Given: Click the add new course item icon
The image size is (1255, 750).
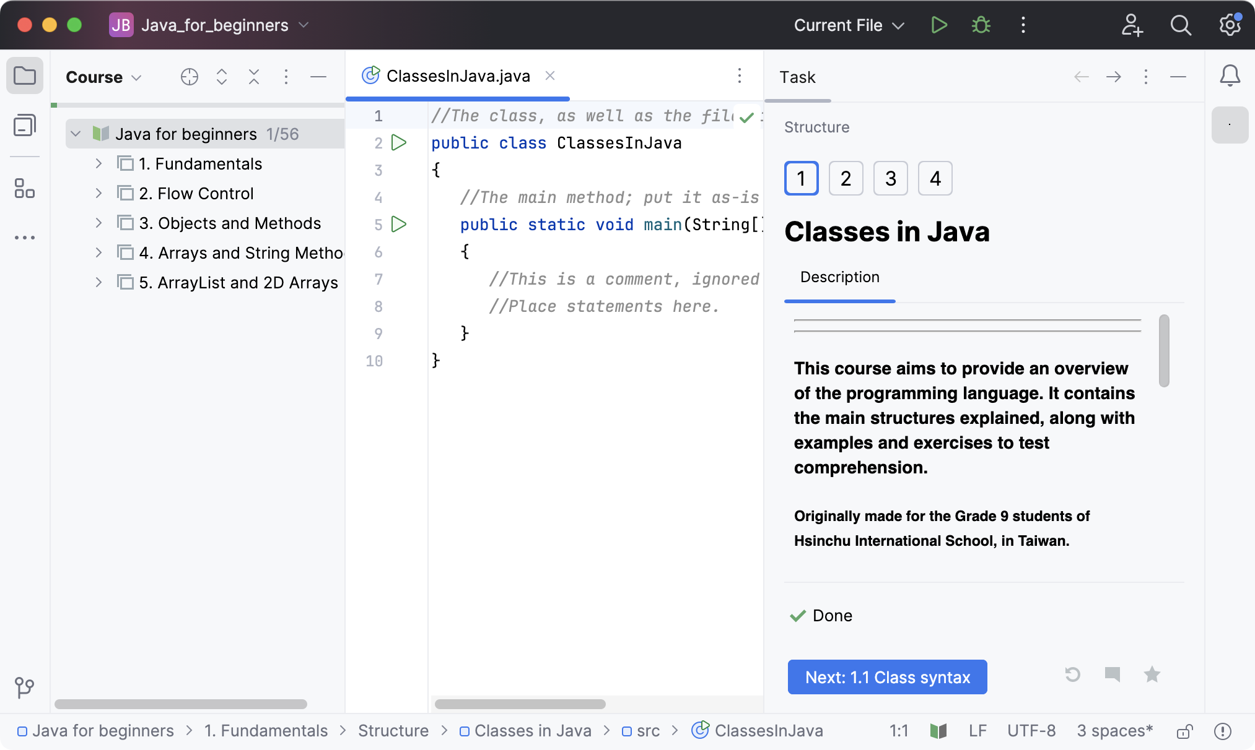Looking at the screenshot, I should (188, 76).
